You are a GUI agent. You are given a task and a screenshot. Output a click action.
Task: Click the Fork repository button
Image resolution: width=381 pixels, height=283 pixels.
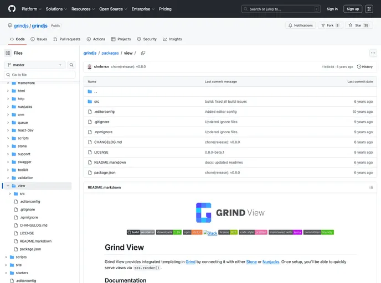click(x=329, y=25)
